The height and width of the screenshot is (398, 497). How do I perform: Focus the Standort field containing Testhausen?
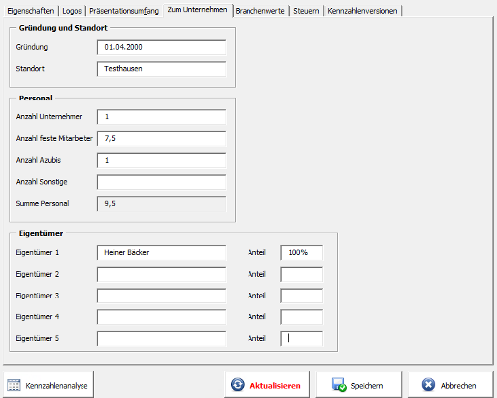pyautogui.click(x=162, y=69)
